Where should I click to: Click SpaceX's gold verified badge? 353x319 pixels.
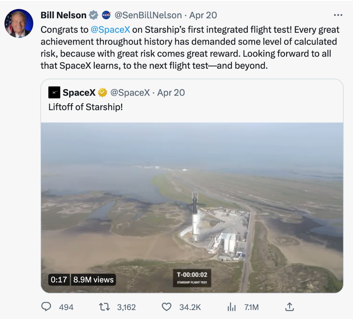click(103, 93)
